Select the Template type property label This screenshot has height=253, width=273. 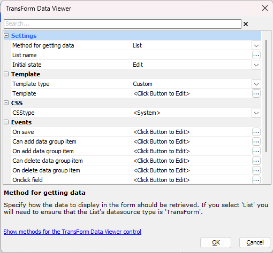click(31, 84)
